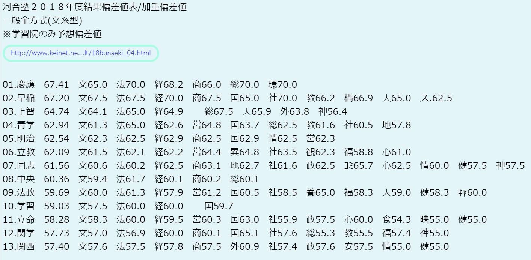Click 02.早稲 row name
This screenshot has width=531, height=260.
click(18, 98)
